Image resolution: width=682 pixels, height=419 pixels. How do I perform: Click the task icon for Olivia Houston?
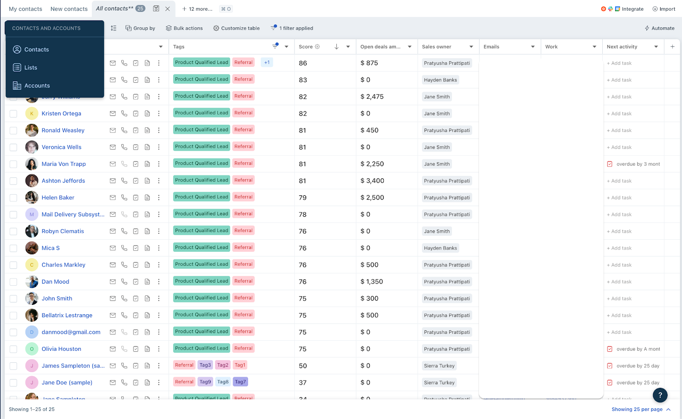[136, 349]
